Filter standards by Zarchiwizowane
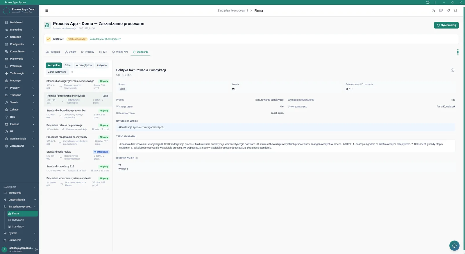The width and height of the screenshot is (465, 254). pyautogui.click(x=57, y=72)
